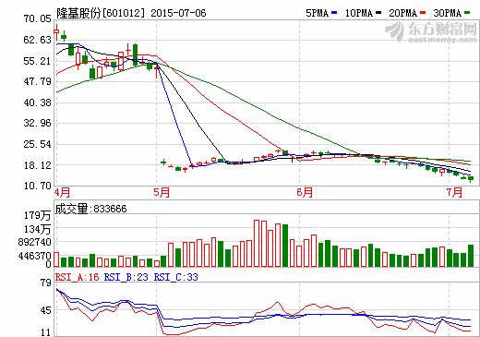
Task: Click the 179万 volume axis label
Action: point(37,215)
